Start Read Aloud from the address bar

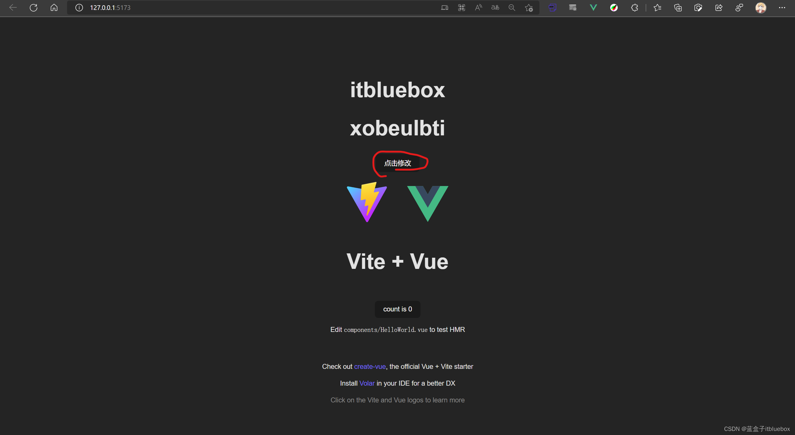click(478, 7)
